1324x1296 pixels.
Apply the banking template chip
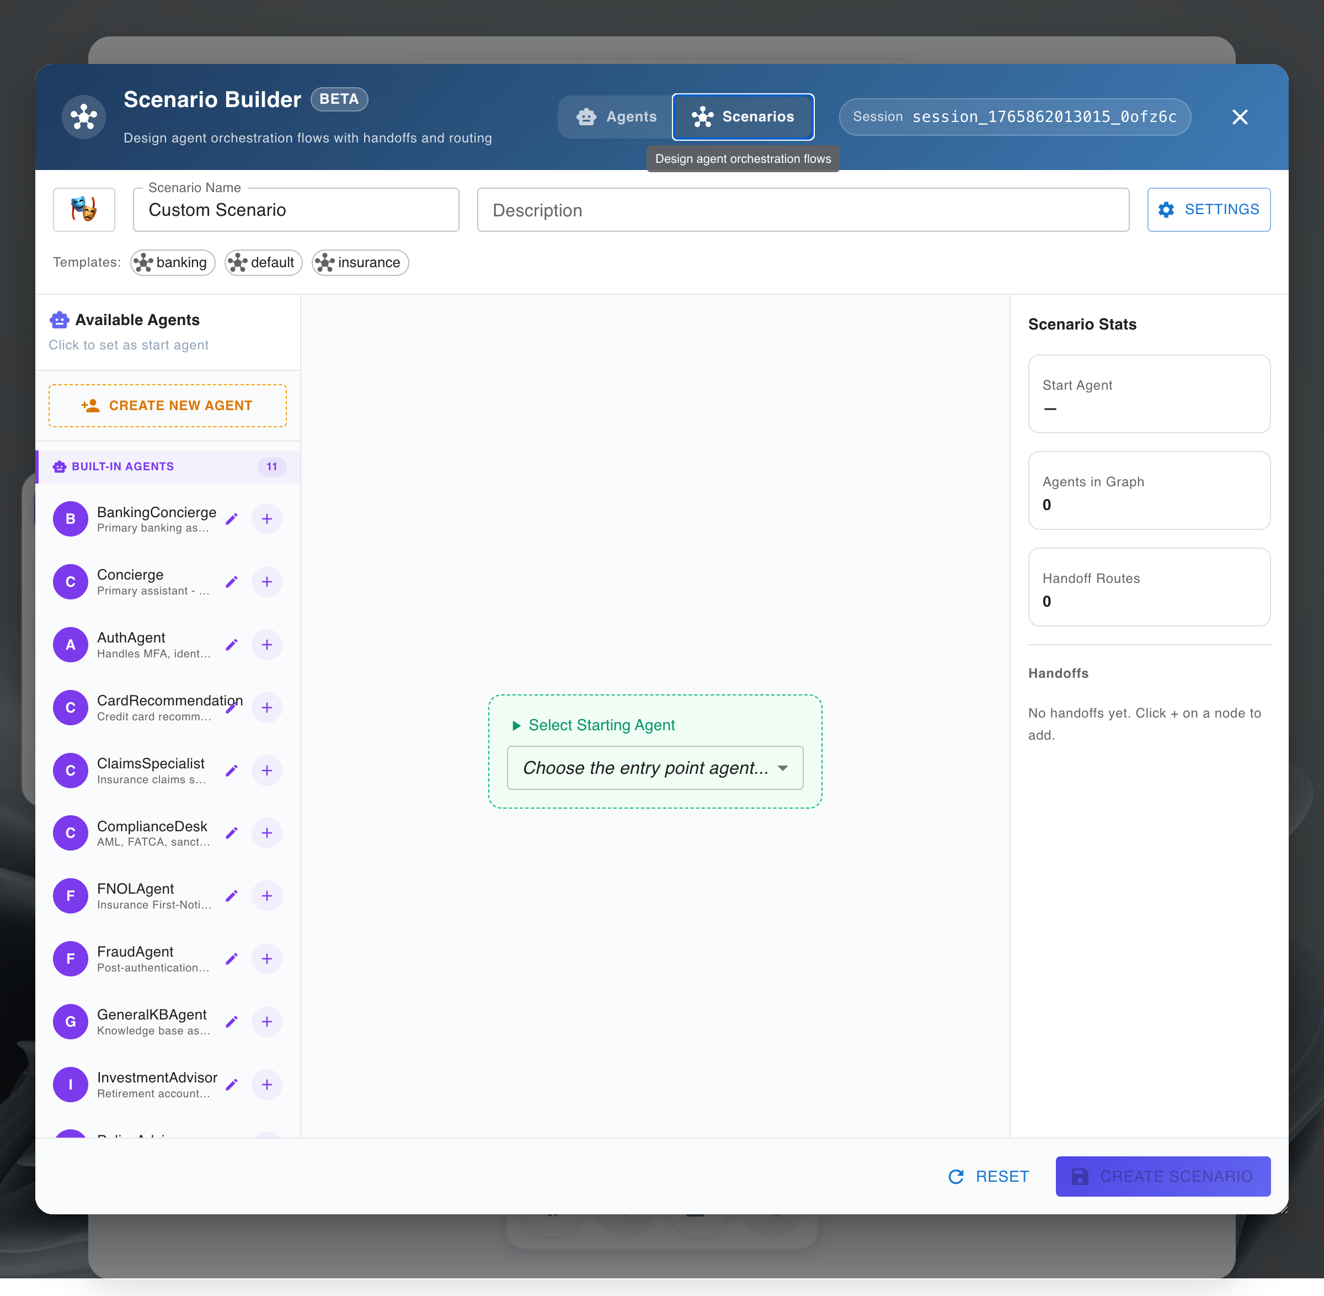[173, 263]
